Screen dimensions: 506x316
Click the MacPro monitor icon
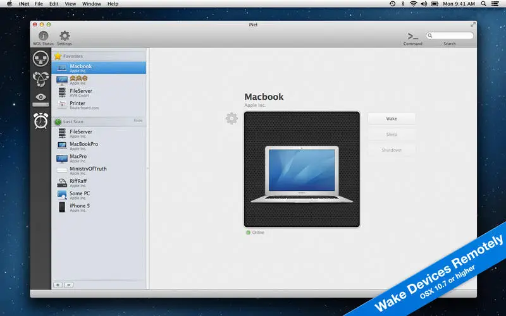62,159
